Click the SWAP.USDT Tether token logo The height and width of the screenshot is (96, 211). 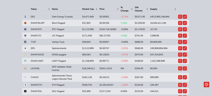point(25,61)
